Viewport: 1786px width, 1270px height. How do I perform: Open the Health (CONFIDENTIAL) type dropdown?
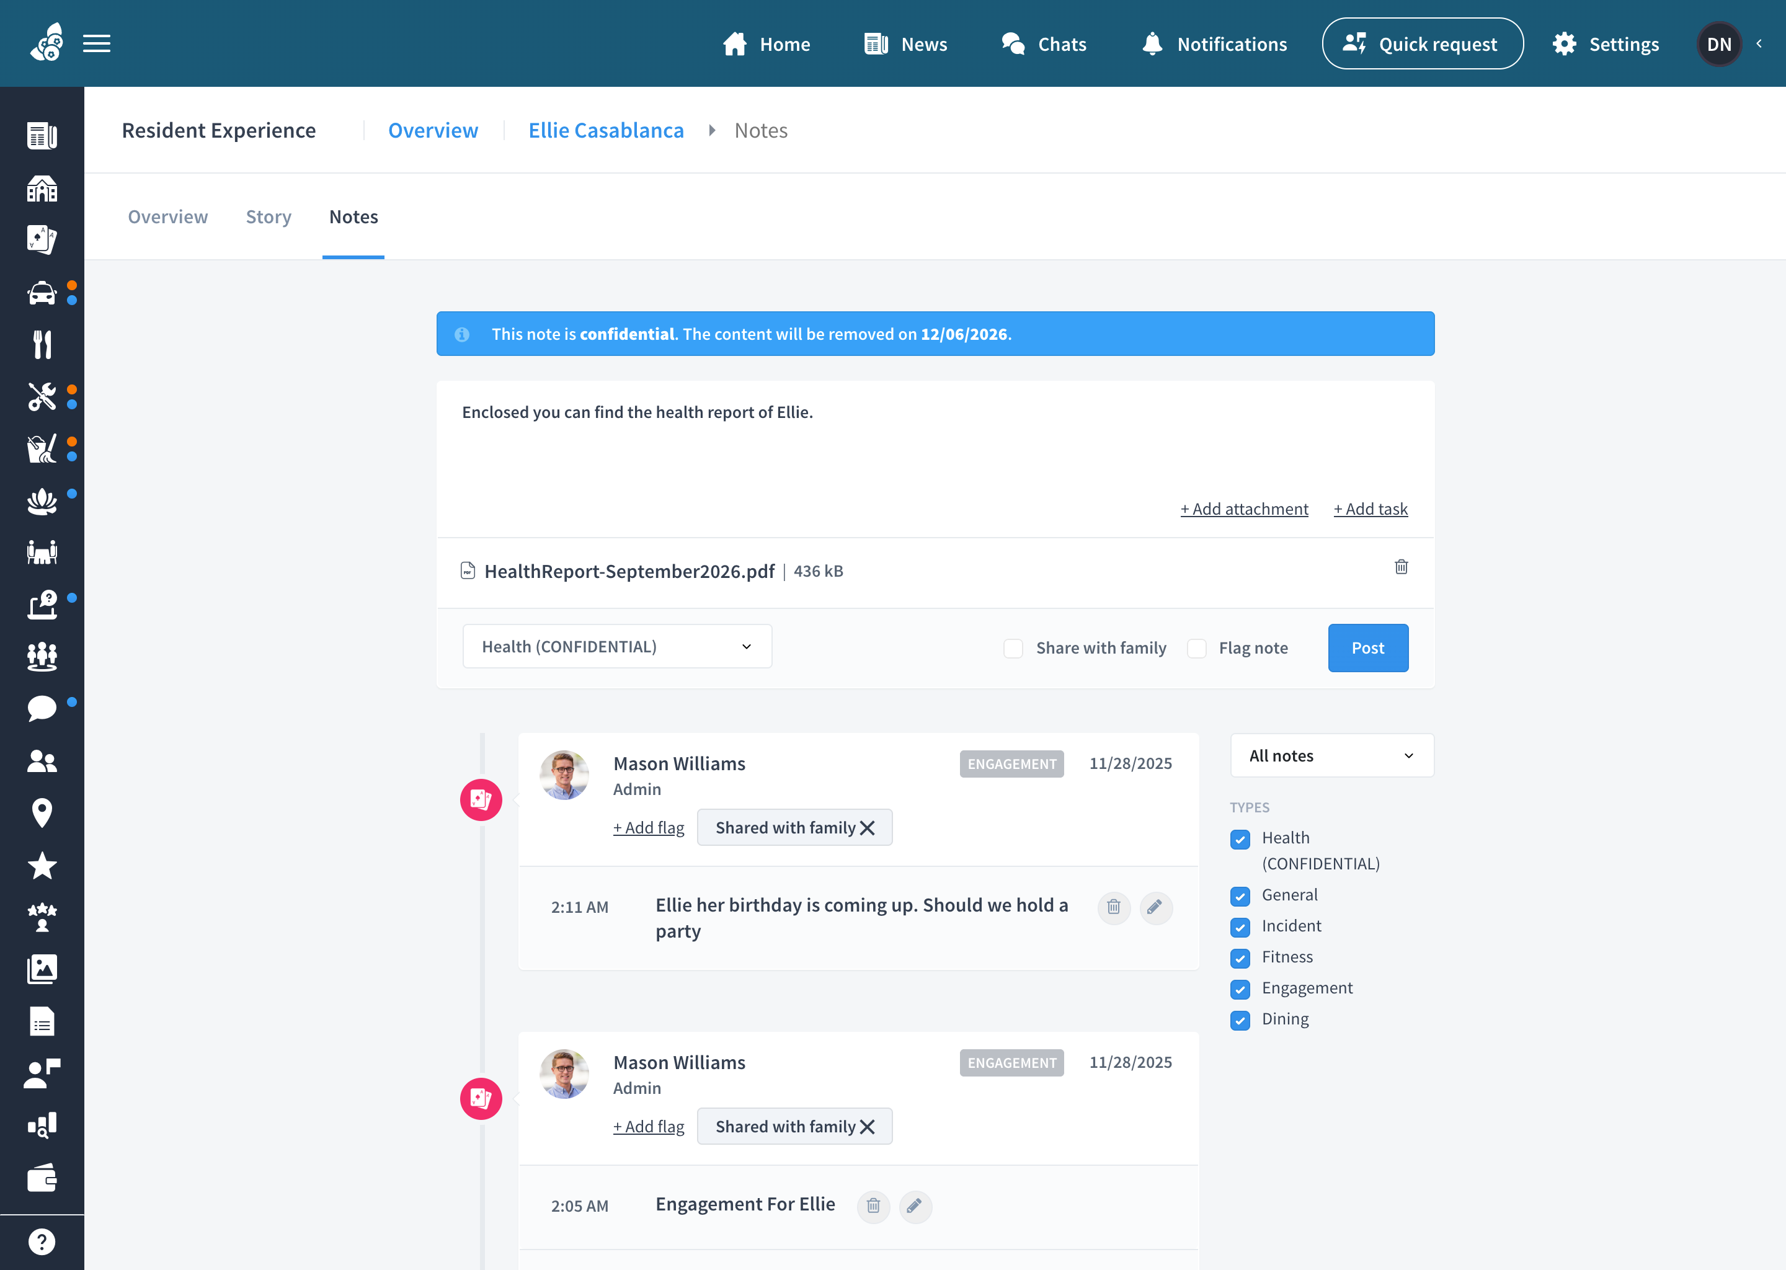coord(617,647)
